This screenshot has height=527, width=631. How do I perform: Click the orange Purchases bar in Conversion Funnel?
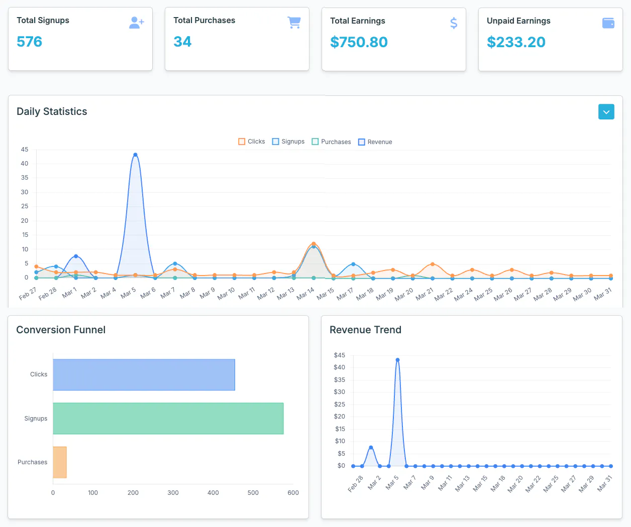[x=60, y=462]
